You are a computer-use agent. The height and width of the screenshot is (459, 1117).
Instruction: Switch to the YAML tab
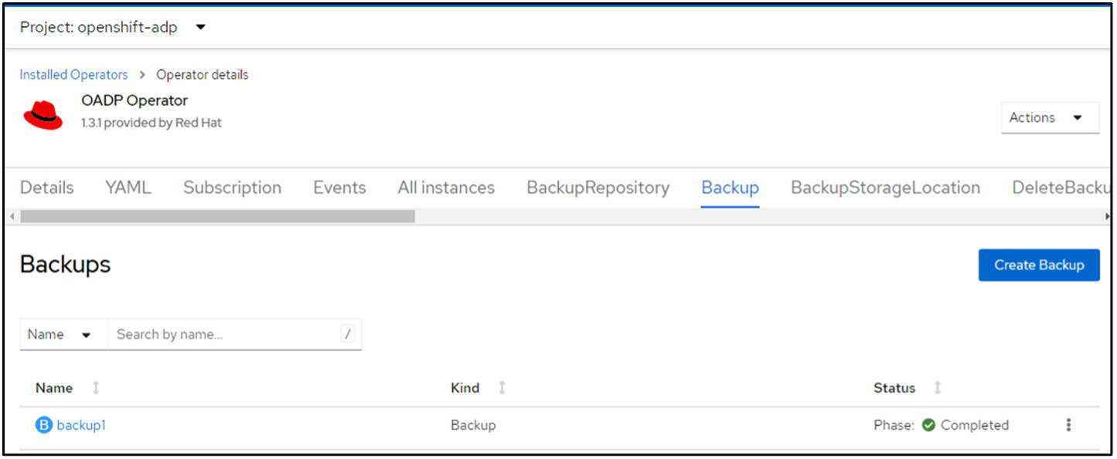click(x=128, y=187)
